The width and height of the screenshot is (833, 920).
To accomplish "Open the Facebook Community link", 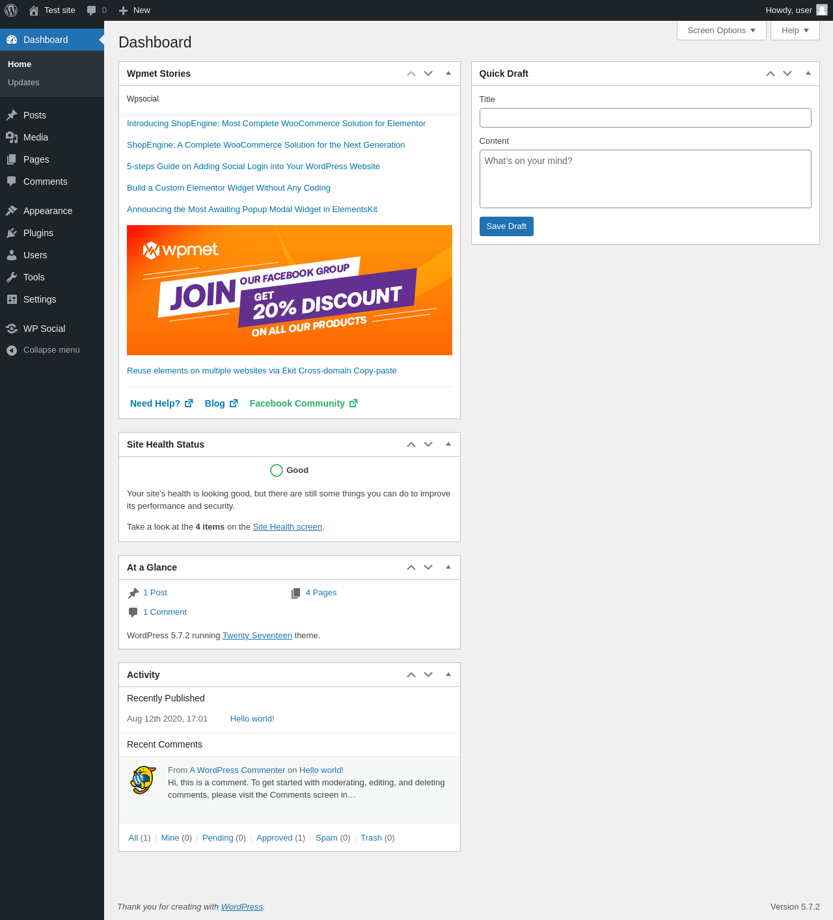I will (303, 403).
